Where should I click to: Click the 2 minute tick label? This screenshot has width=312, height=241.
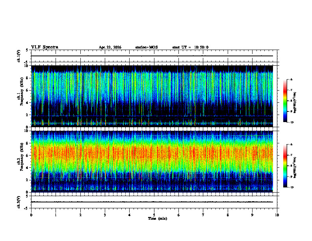pyautogui.click(x=80, y=215)
